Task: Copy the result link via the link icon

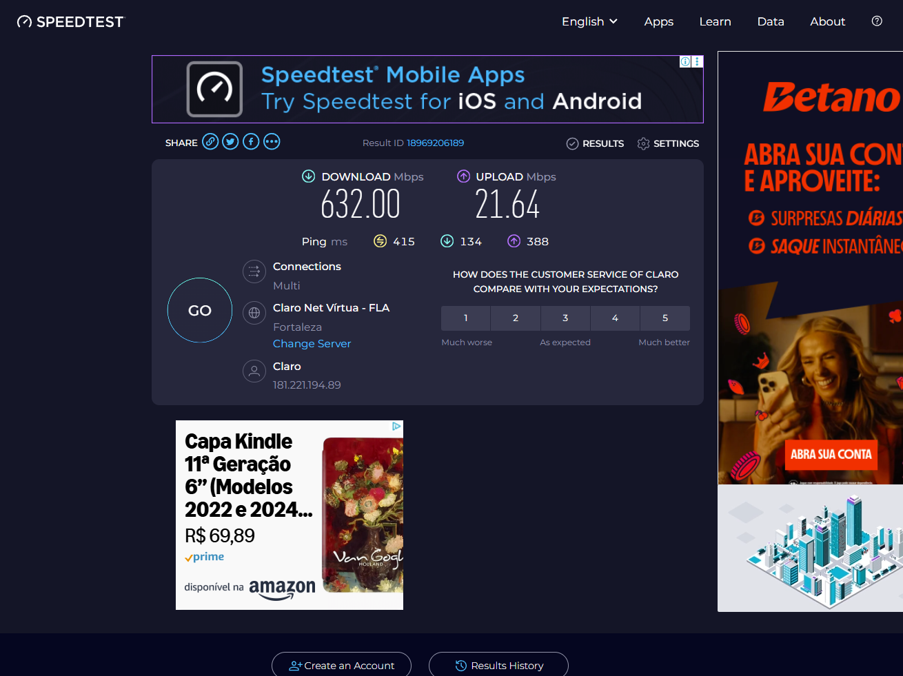Action: [210, 141]
